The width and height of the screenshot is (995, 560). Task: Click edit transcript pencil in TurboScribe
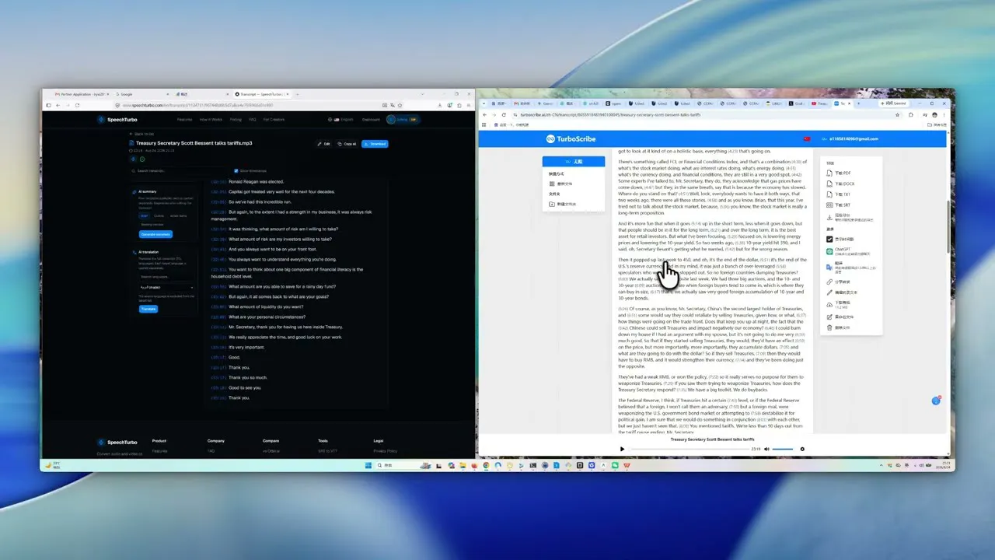[x=829, y=292]
